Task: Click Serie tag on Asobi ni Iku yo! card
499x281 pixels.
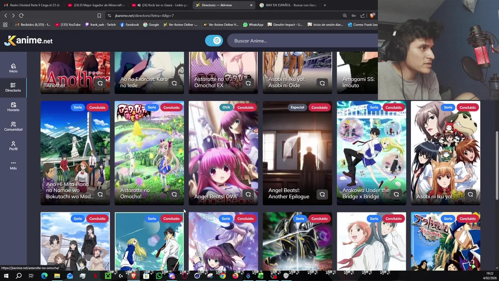Action: [448, 107]
